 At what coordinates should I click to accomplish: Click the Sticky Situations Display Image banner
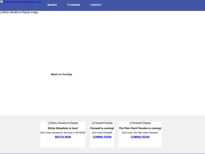(x=19, y=12)
